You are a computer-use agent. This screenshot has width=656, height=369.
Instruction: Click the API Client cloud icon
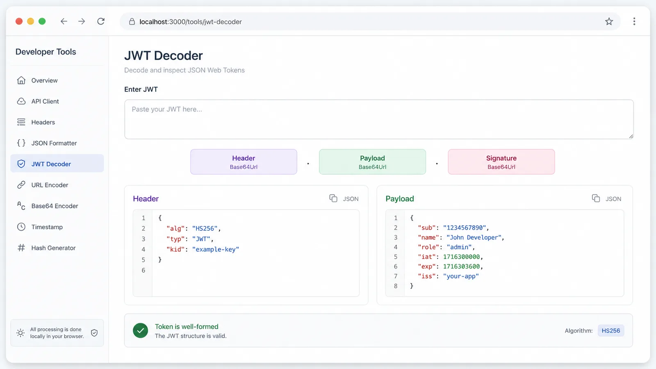21,101
